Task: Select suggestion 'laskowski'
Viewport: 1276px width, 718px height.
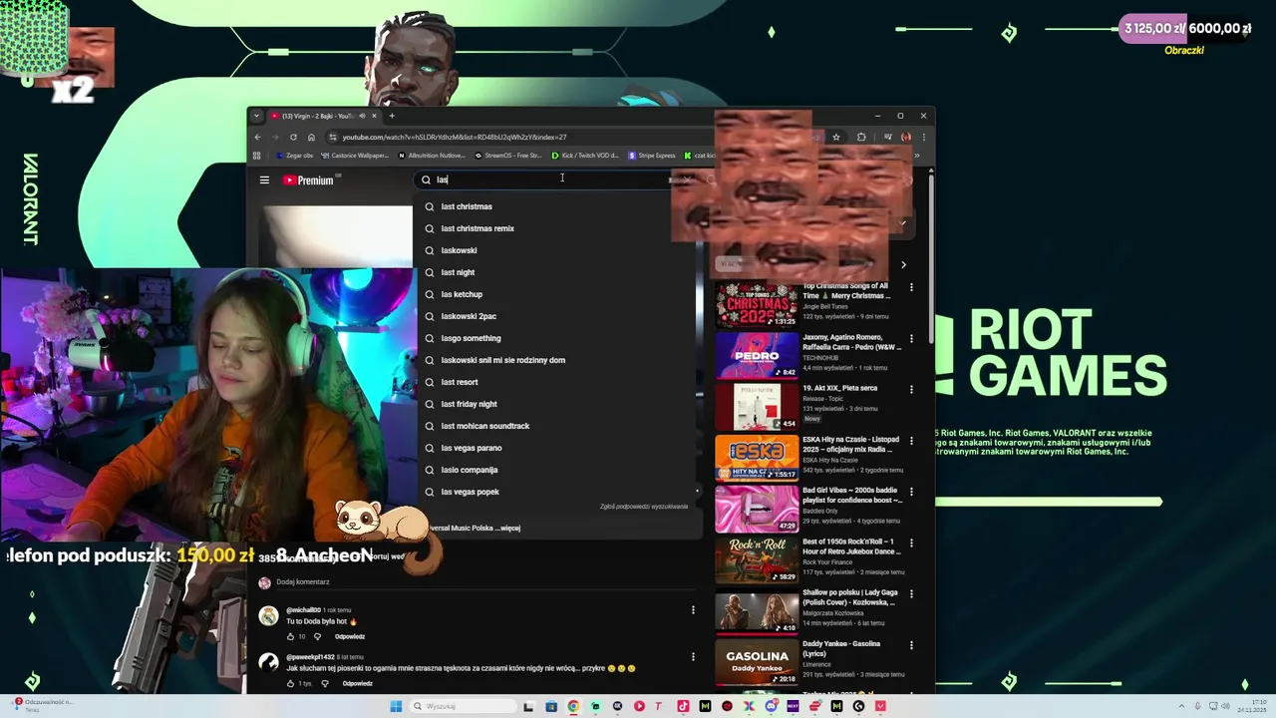Action: 556,250
